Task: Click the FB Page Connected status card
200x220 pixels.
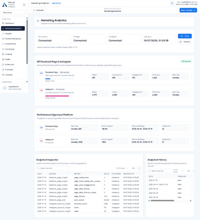Action: pos(89,39)
